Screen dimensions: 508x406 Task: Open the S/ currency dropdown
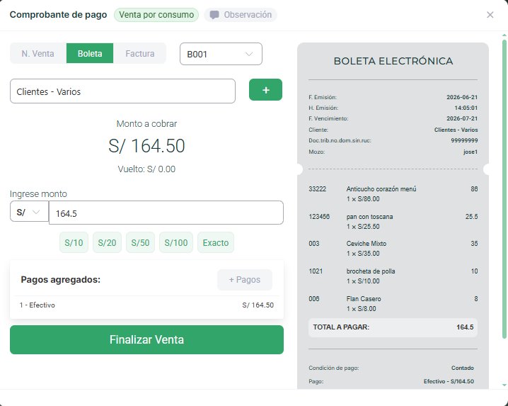click(x=29, y=212)
